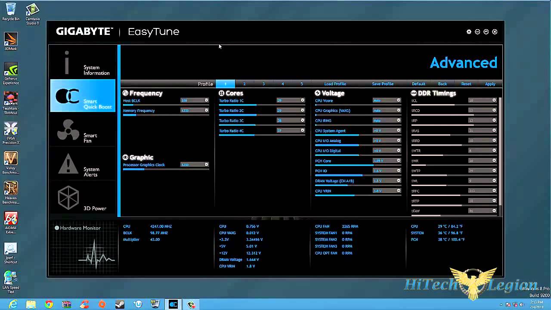
Task: Select the Smart Quick Boost section
Action: pos(83,96)
